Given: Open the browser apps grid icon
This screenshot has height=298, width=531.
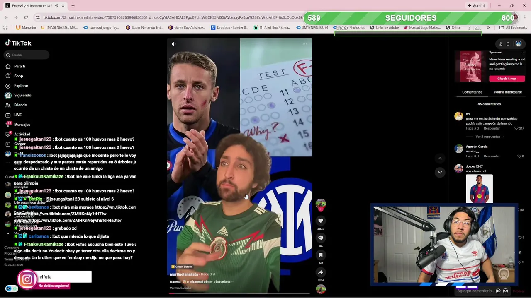Looking at the screenshot, I should pyautogui.click(x=5, y=28).
